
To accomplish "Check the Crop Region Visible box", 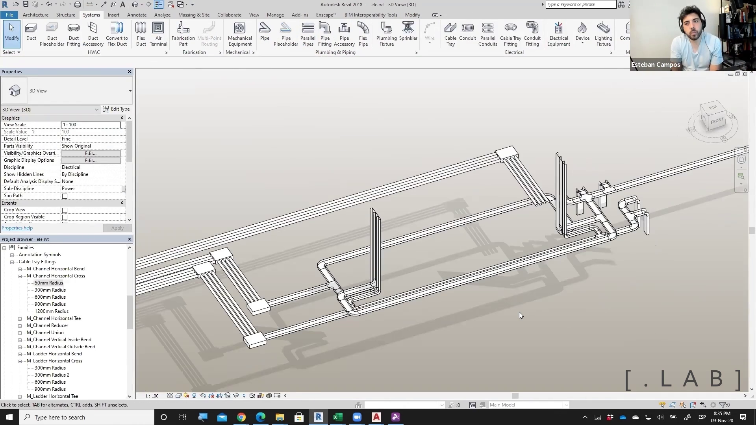I will 65,217.
